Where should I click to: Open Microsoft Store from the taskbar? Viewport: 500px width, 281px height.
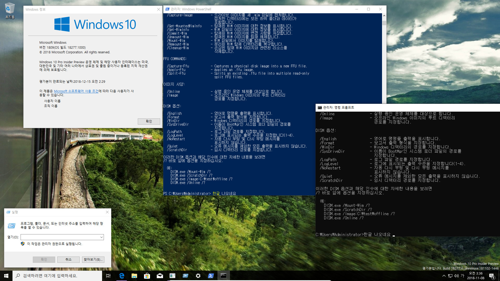pyautogui.click(x=147, y=276)
